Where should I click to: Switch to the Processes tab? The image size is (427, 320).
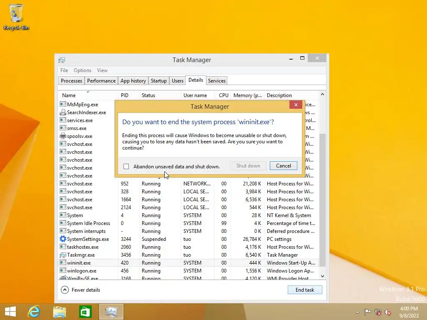pos(71,80)
